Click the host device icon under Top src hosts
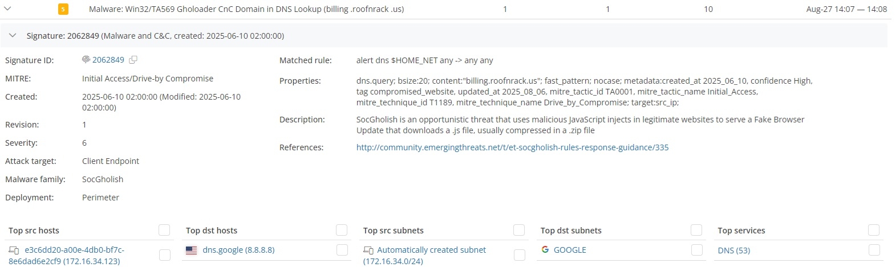Viewport: 896px width, 267px height. pos(14,250)
